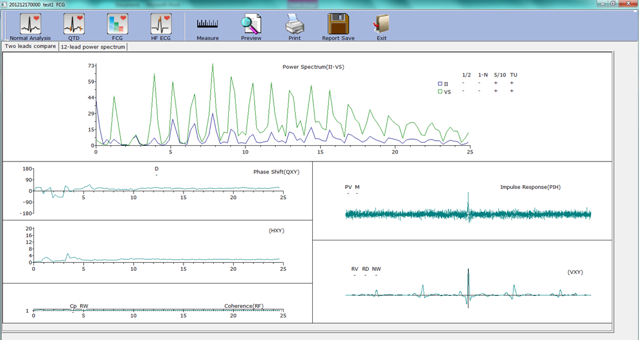This screenshot has height=340, width=639.
Task: Click the Impulse Response(PIH) label
Action: click(530, 187)
